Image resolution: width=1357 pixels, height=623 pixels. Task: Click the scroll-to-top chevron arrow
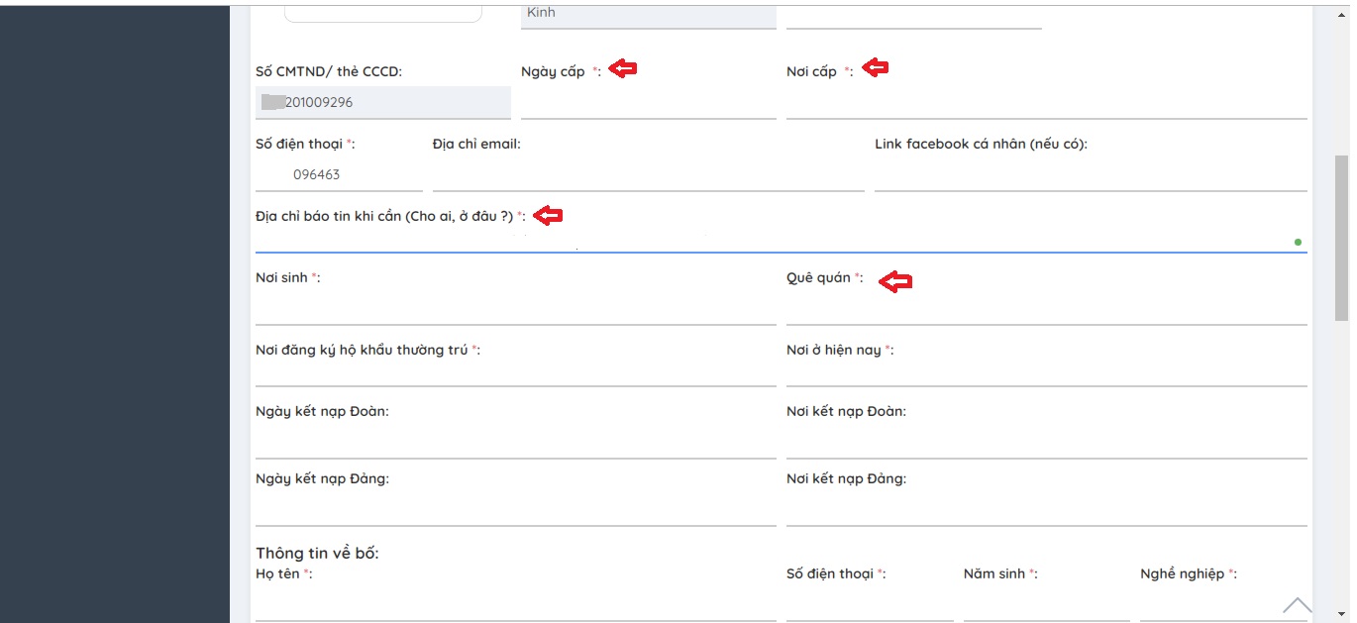coord(1297,605)
